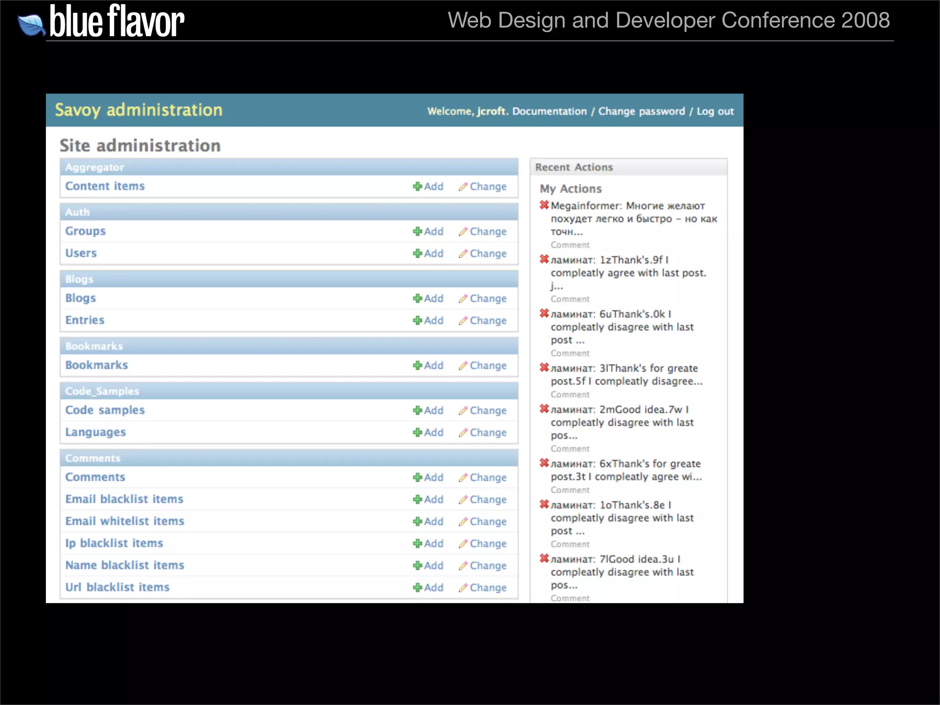Click the pencil icon for Code samples

(x=463, y=410)
